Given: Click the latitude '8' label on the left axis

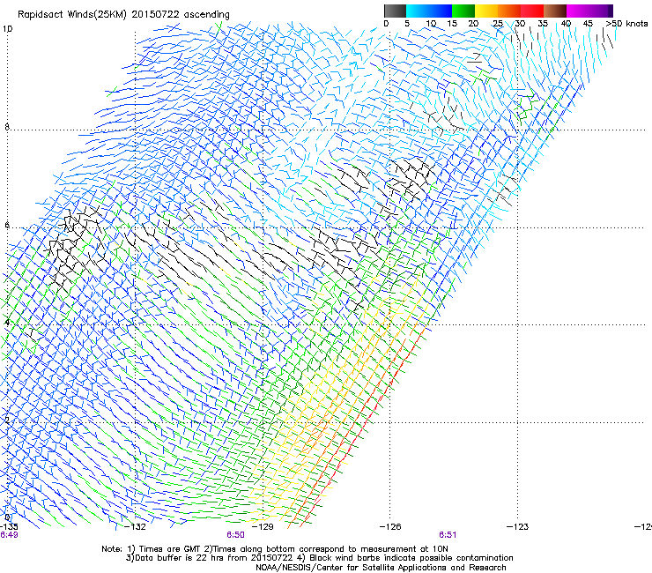Looking at the screenshot, I should click(7, 127).
